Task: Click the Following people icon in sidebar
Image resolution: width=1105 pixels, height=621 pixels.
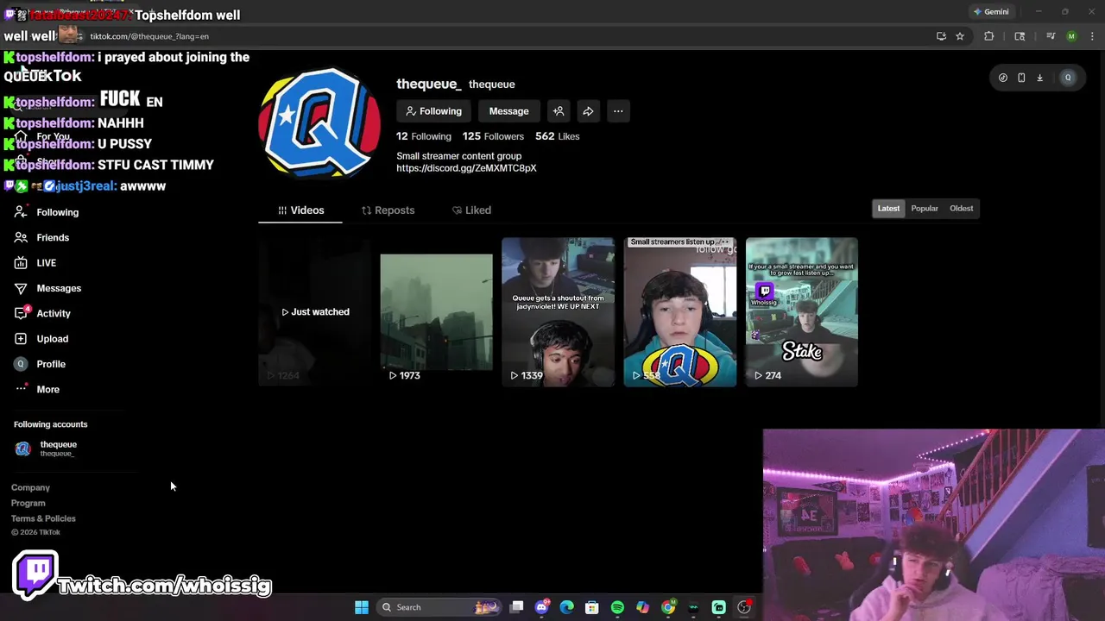Action: pyautogui.click(x=21, y=212)
